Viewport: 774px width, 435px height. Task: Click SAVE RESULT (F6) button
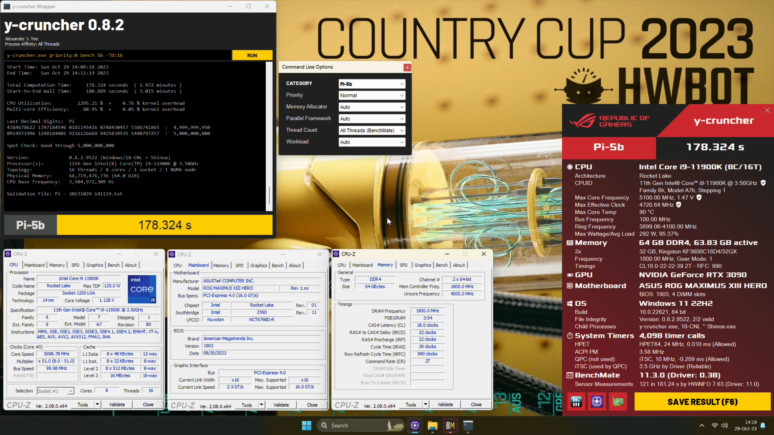(x=702, y=402)
